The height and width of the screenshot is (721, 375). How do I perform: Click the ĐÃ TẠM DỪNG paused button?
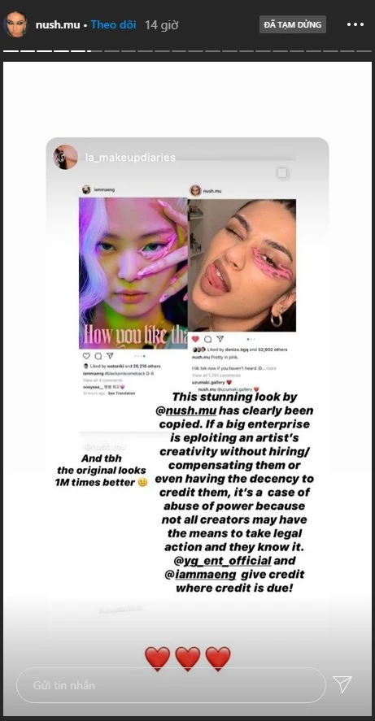tap(293, 24)
